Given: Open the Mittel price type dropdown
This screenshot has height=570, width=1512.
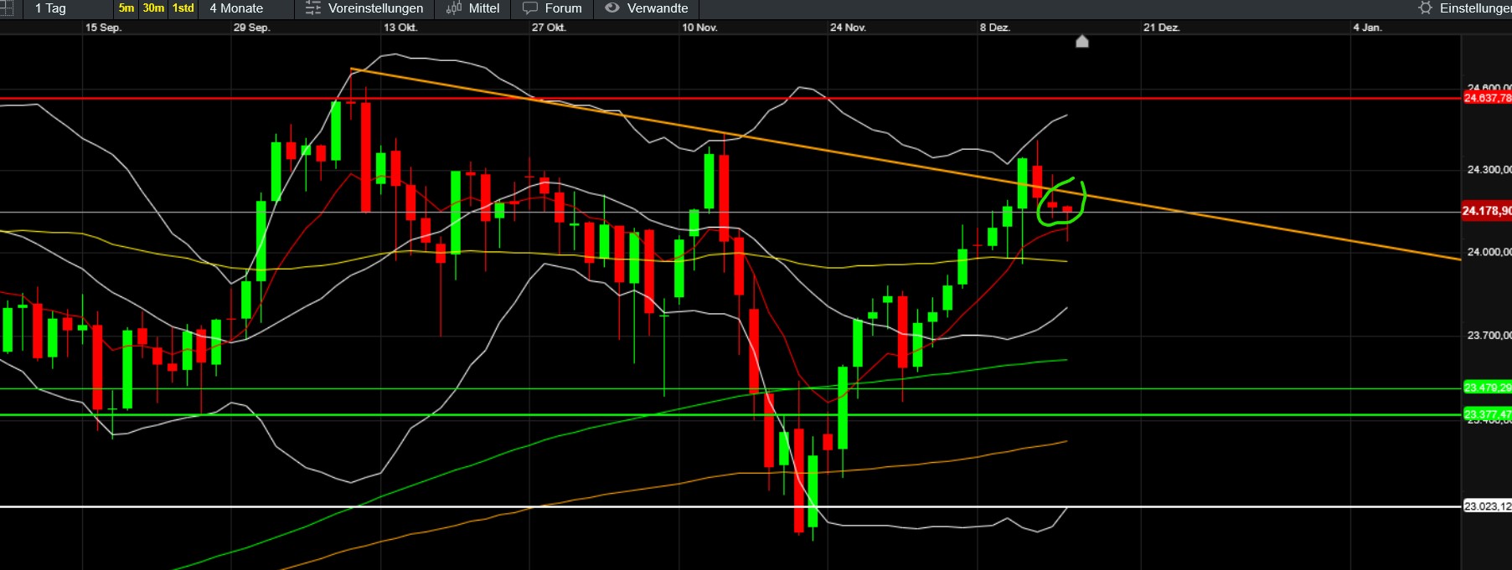Looking at the screenshot, I should pyautogui.click(x=483, y=8).
